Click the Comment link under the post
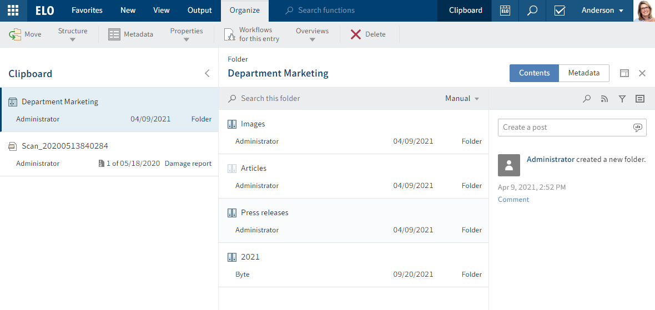This screenshot has height=310, width=655. 513,200
